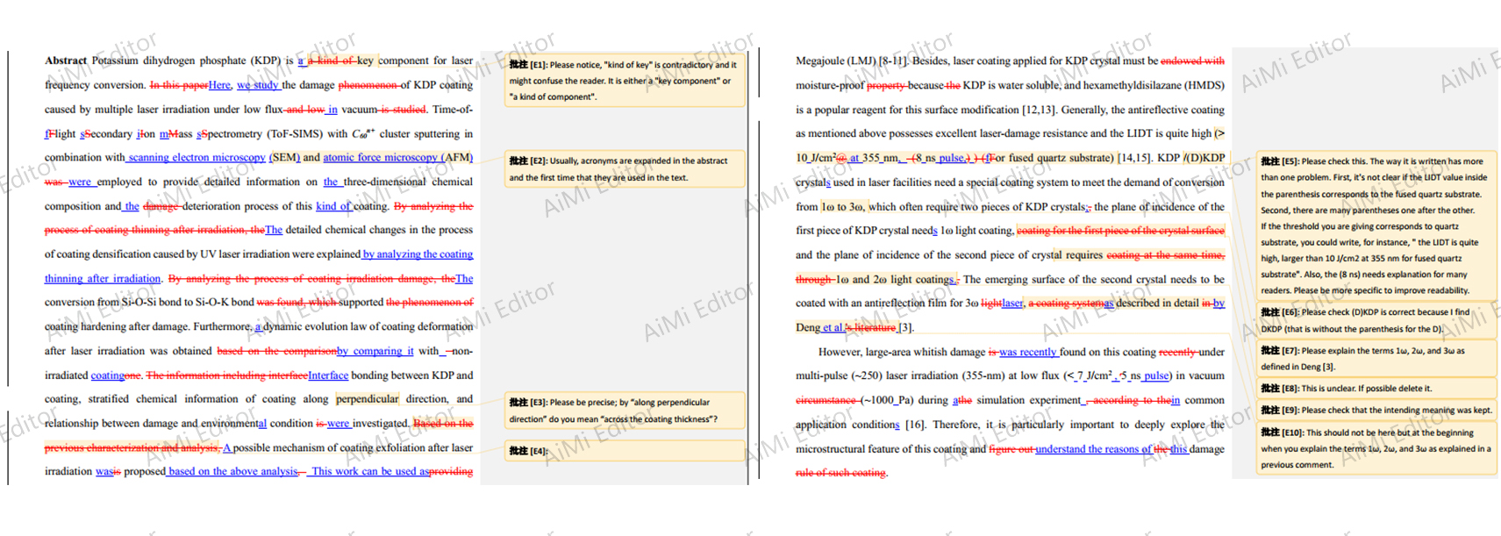The image size is (1501, 536).
Task: Click inserted phrase "understand the reasons of"
Action: (1093, 449)
